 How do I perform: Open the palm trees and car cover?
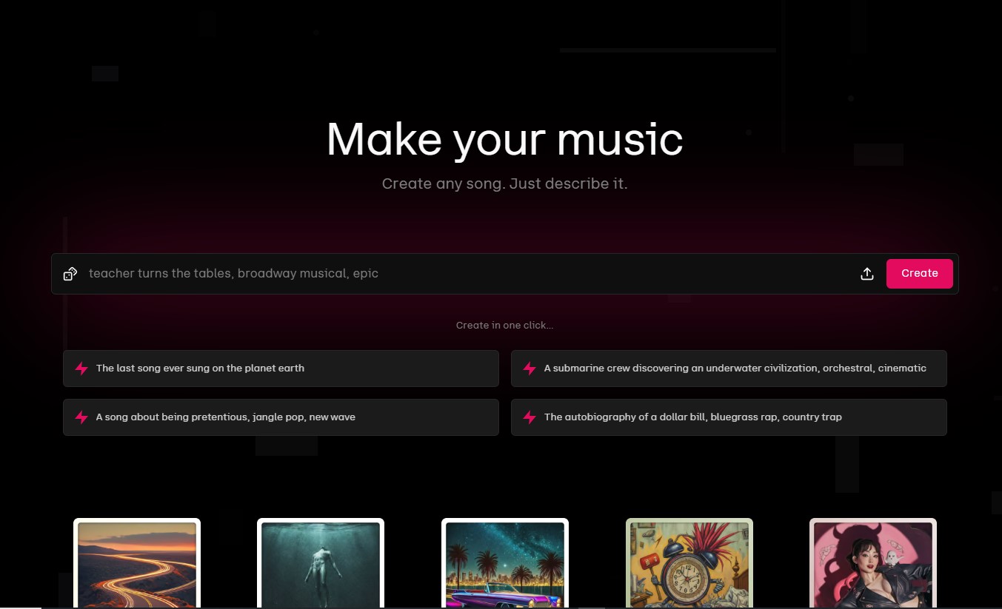coord(505,563)
